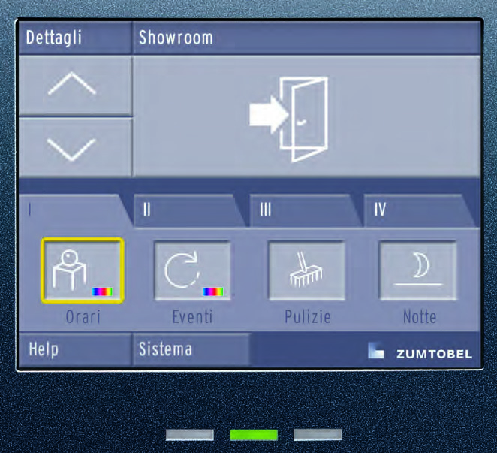
Task: Open tab IV
Action: pos(421,210)
